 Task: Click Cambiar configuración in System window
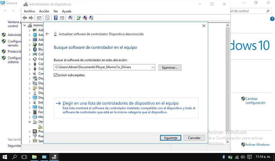click(255, 101)
